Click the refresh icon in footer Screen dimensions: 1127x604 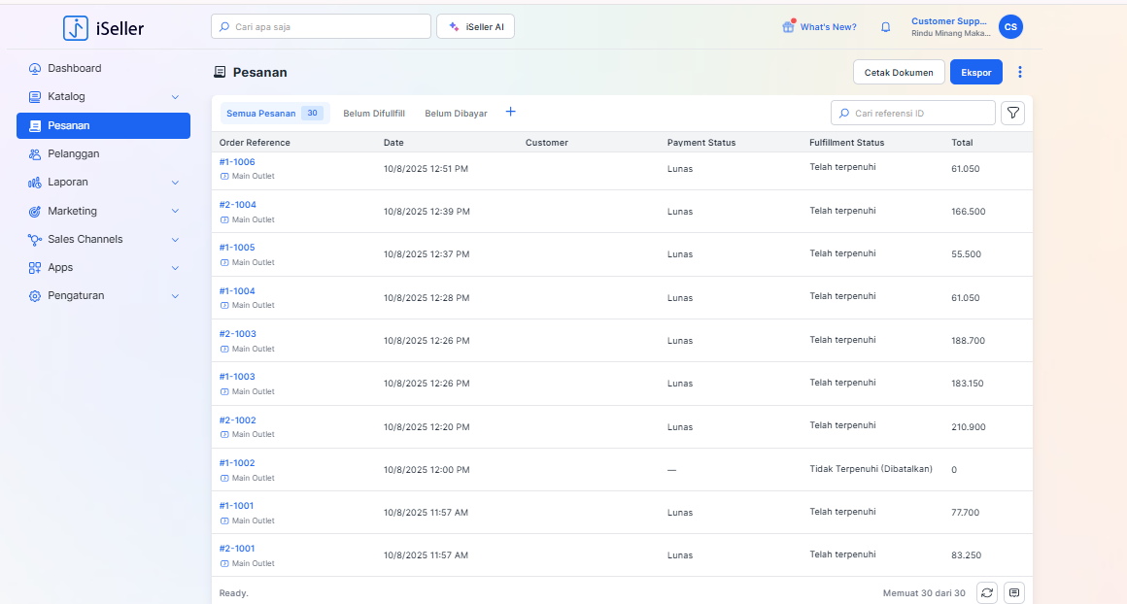pos(987,592)
